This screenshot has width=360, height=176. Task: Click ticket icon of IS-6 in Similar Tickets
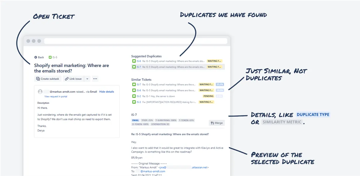click(134, 90)
